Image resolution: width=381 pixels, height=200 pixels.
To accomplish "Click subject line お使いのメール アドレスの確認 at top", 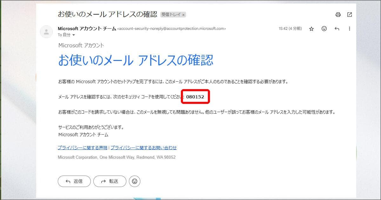I will point(107,14).
